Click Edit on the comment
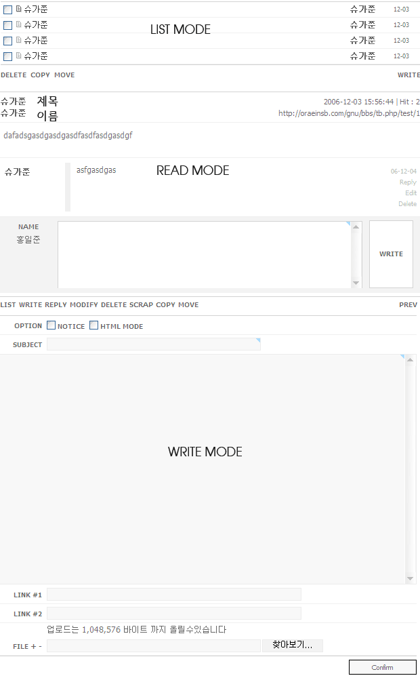Viewport: 420px width, 678px height. pos(411,193)
